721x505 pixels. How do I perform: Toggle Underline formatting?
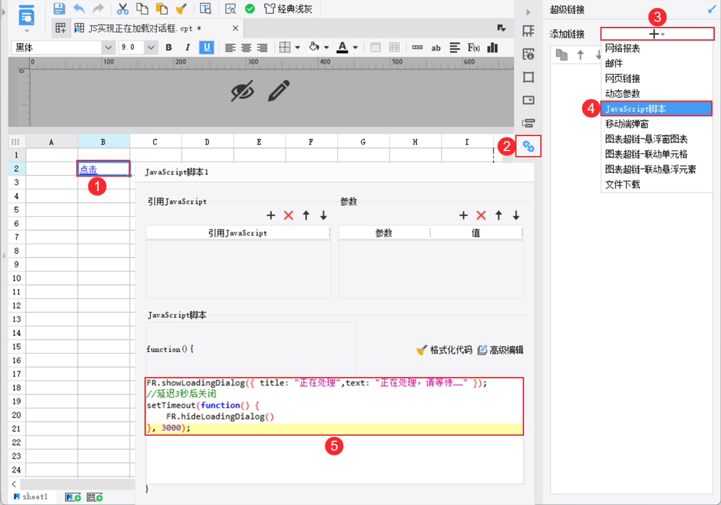[x=206, y=47]
